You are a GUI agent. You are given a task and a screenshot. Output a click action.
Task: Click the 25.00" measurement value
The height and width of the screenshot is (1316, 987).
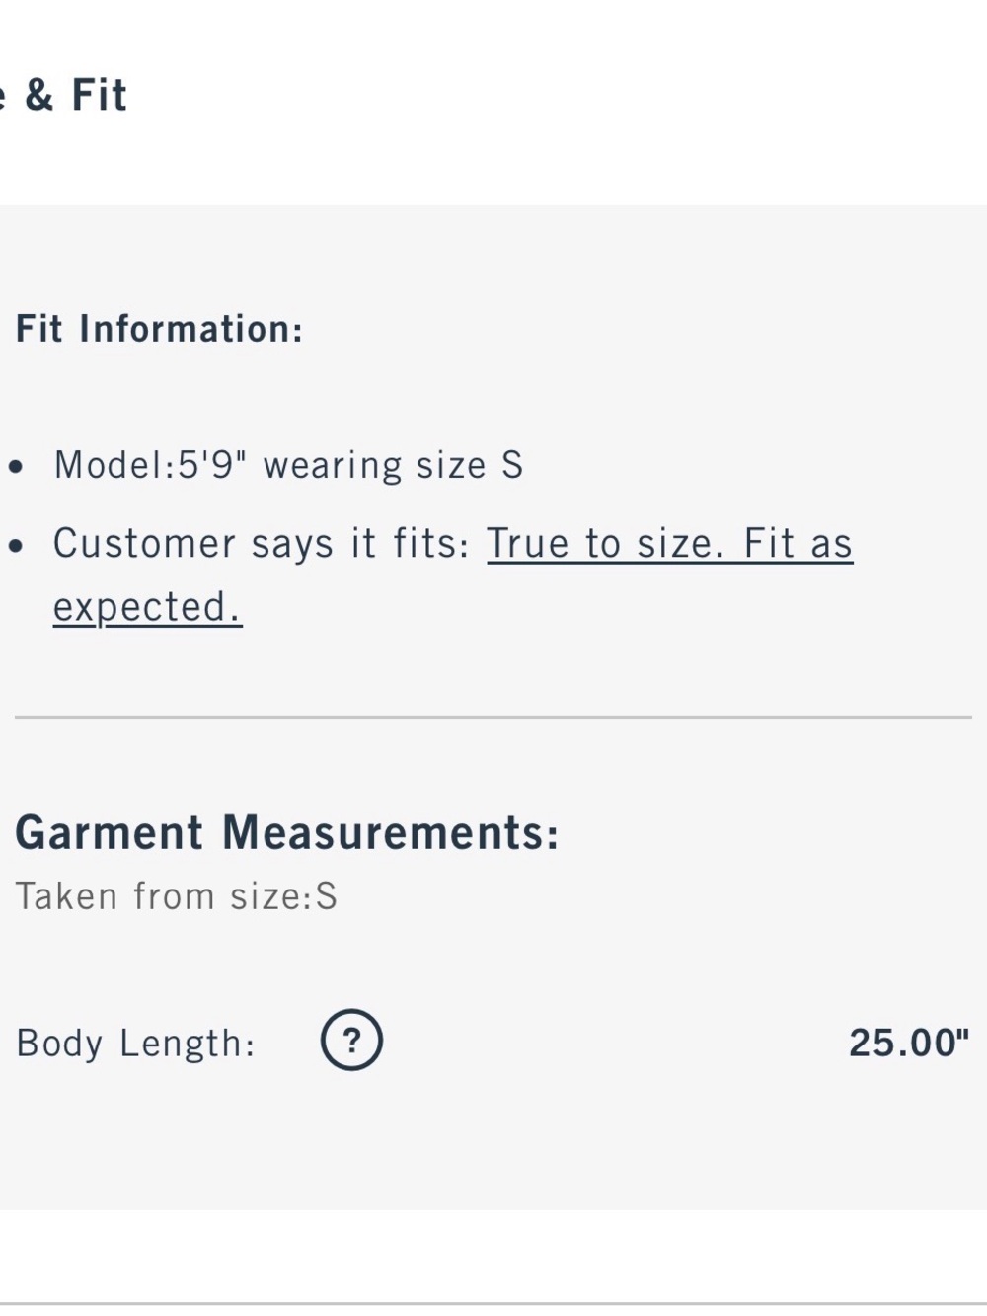[x=909, y=1042]
